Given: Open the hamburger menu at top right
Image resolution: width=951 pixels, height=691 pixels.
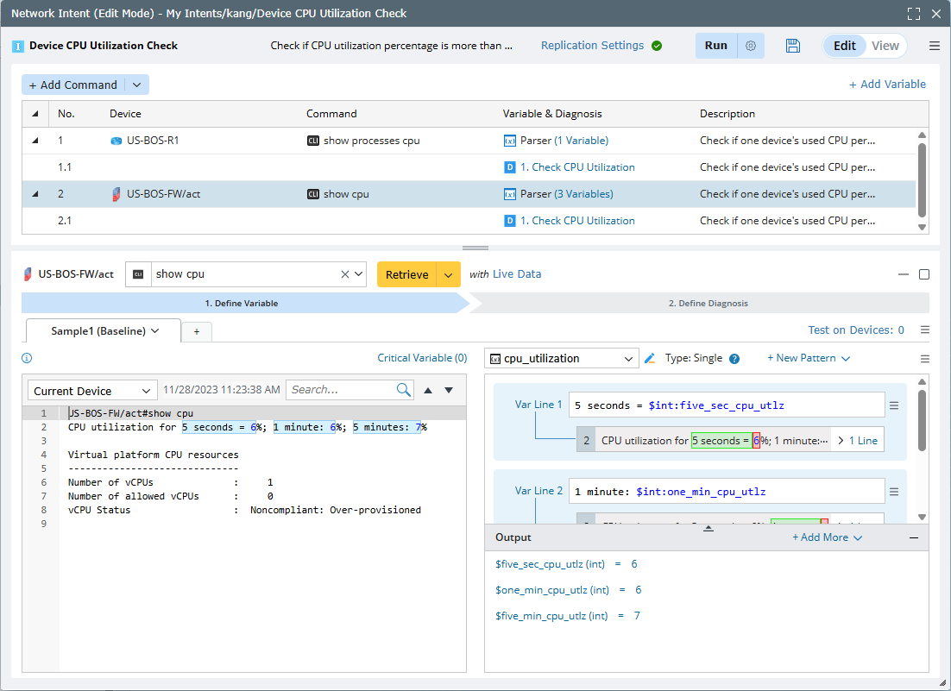Looking at the screenshot, I should (935, 46).
